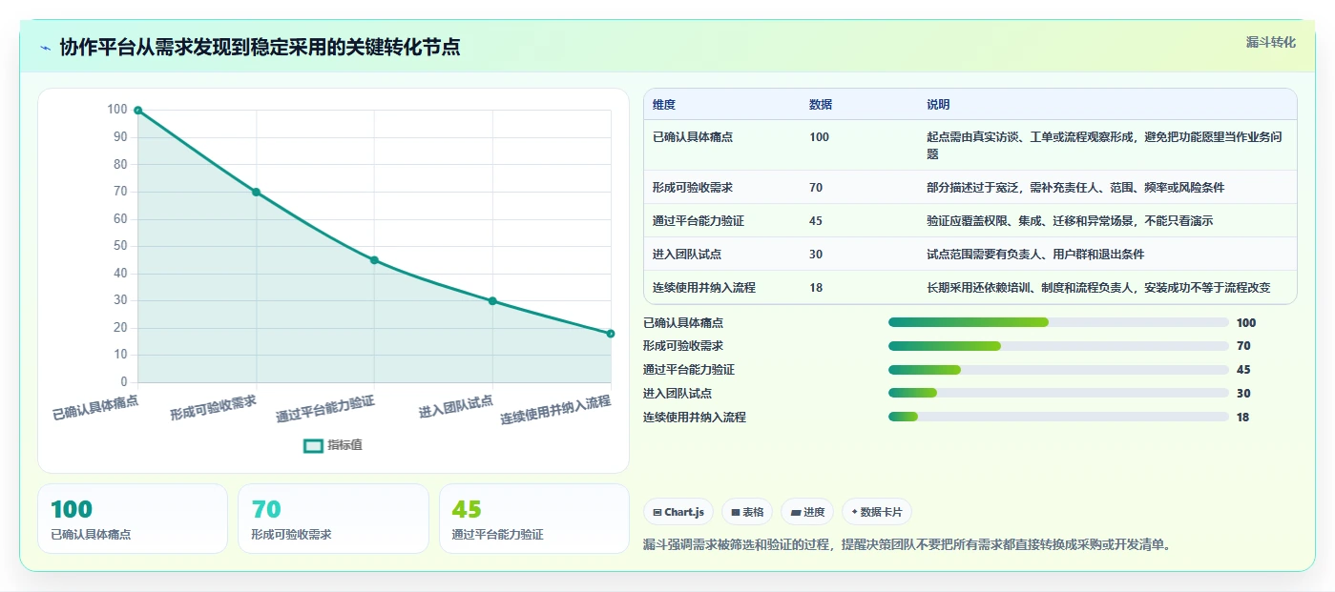This screenshot has height=592, width=1335.
Task: Click the 通过平台能力验证 chart axis label
Action: coord(325,409)
